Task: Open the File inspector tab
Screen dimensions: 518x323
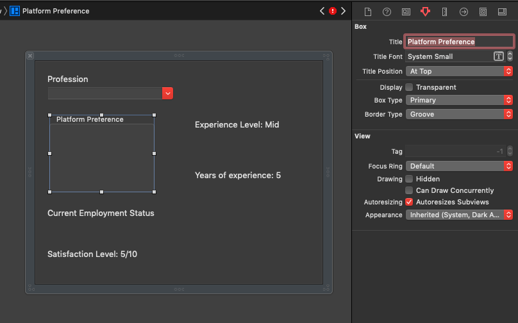Action: coord(368,12)
